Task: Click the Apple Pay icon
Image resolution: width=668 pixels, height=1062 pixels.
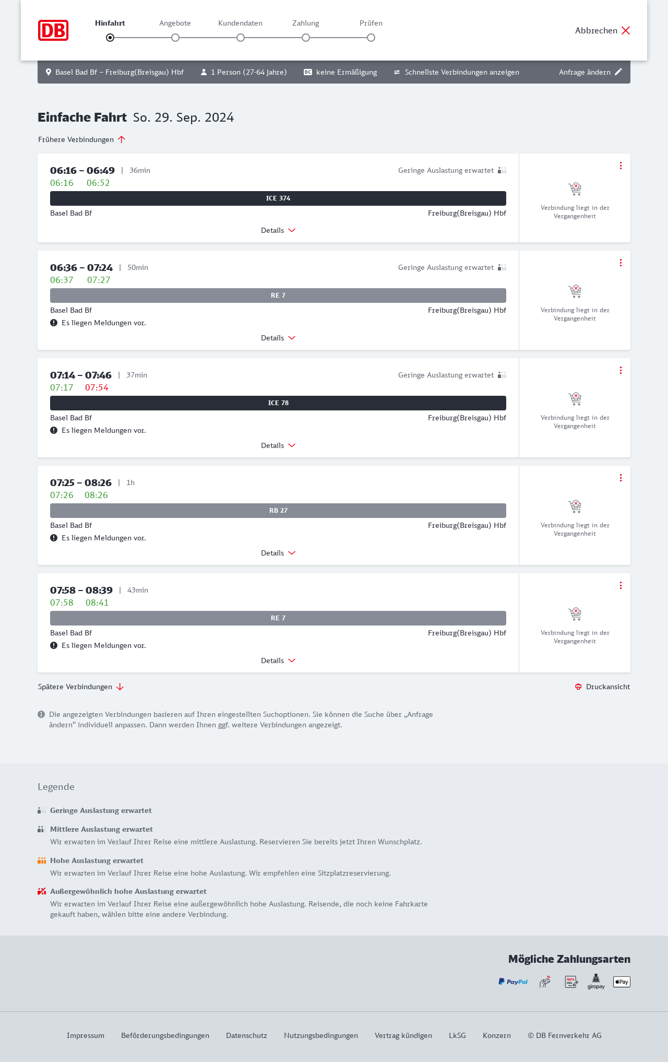Action: coord(622,982)
